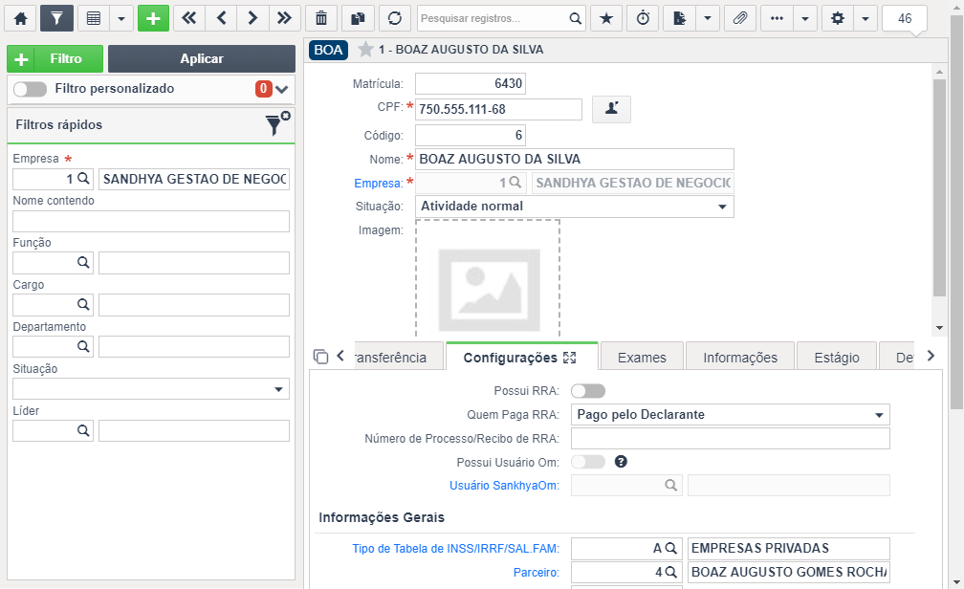Open the Parceiro link label
This screenshot has height=589, width=964.
pos(537,573)
